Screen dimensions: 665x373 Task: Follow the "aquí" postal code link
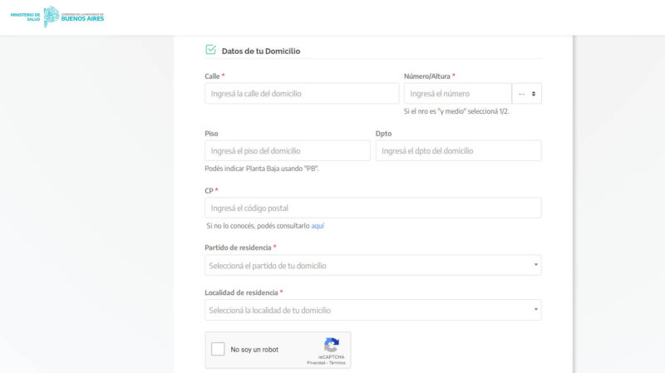[318, 226]
